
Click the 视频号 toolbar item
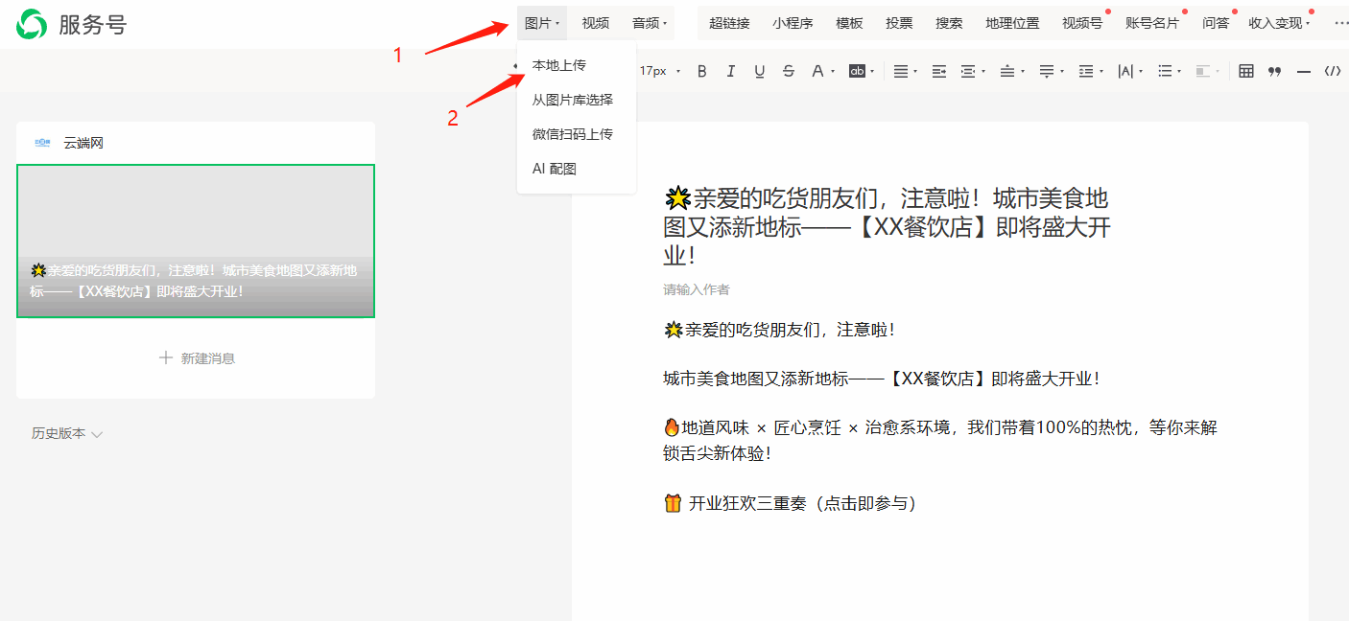1082,23
